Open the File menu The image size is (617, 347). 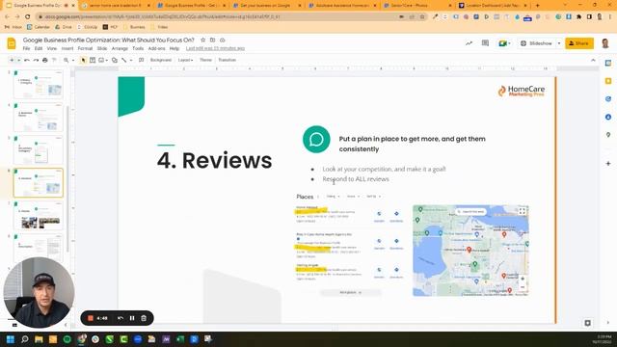26,48
